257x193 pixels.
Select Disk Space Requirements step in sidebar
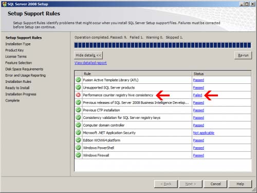pos(24,69)
